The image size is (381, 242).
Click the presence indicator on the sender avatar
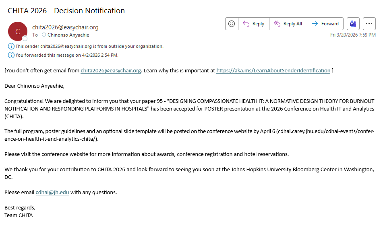click(x=25, y=39)
